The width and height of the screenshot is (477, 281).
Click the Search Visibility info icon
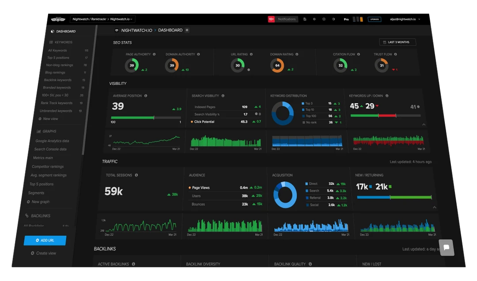click(x=223, y=96)
